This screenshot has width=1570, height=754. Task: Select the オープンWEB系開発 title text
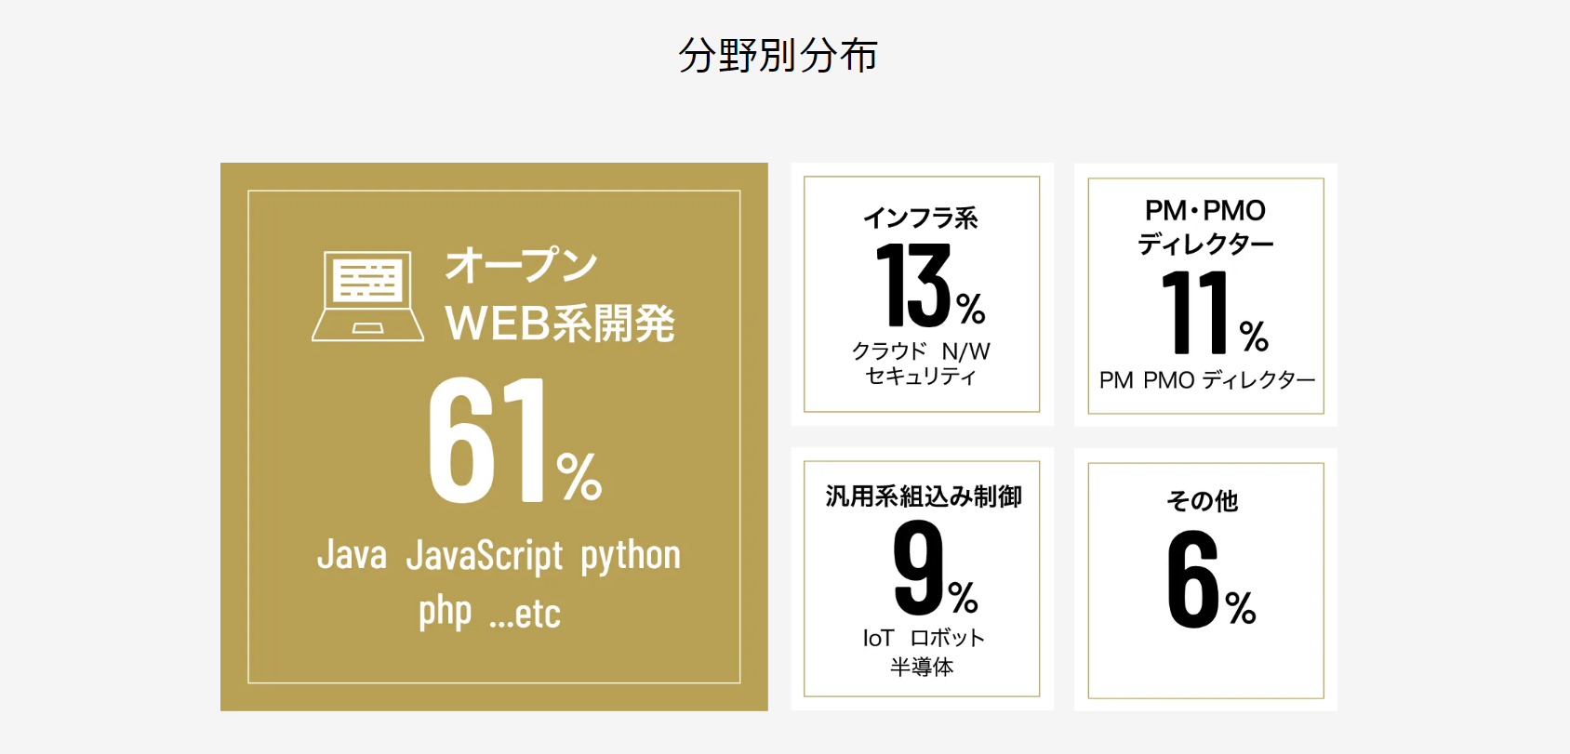pos(560,294)
